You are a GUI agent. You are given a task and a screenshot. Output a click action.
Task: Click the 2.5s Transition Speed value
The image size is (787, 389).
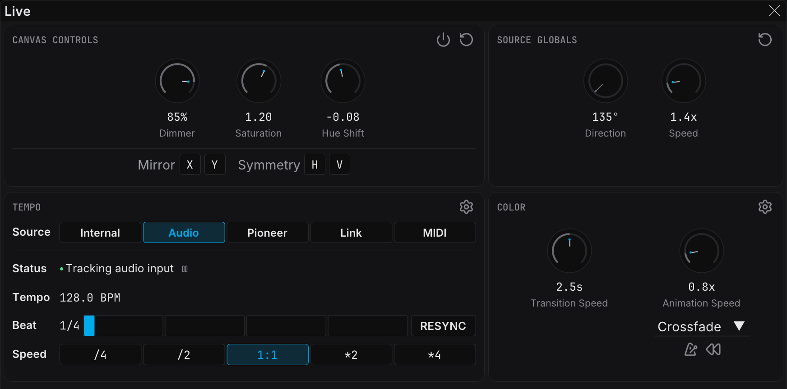[x=569, y=287]
